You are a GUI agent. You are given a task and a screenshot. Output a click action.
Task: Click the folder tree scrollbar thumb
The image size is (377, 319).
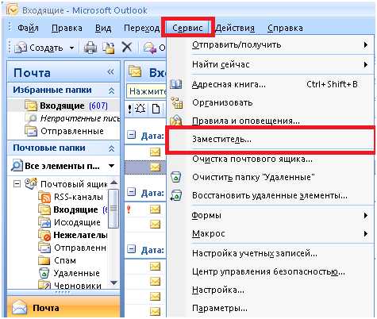(x=113, y=209)
